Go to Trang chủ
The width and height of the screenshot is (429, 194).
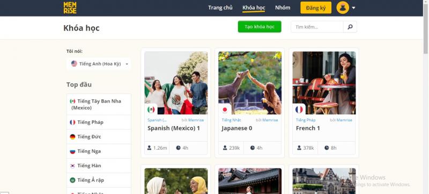pos(220,7)
